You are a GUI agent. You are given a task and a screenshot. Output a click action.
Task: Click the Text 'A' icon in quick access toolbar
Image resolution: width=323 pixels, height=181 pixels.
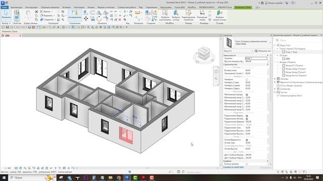pyautogui.click(x=58, y=27)
